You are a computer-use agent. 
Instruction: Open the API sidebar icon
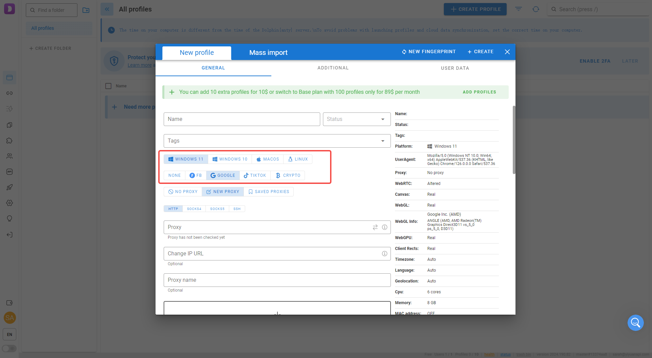10,172
